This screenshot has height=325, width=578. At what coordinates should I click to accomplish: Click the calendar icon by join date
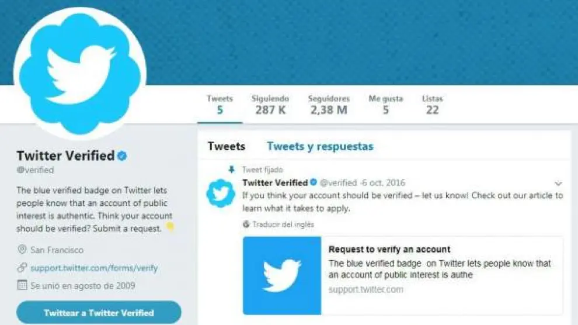point(22,285)
